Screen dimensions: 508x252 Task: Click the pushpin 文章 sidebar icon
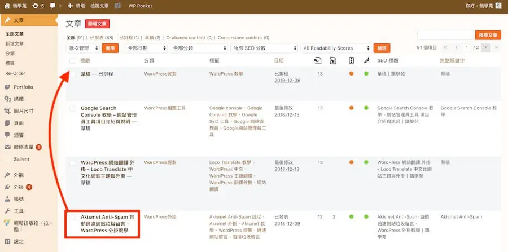pyautogui.click(x=7, y=20)
